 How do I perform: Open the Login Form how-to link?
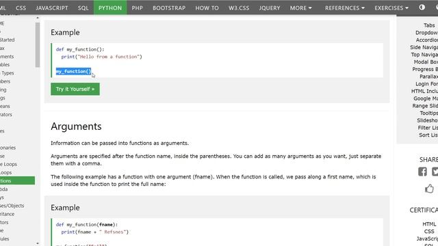point(426,83)
